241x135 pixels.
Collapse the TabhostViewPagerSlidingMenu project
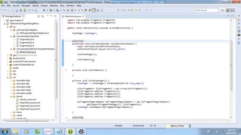(x=4, y=24)
